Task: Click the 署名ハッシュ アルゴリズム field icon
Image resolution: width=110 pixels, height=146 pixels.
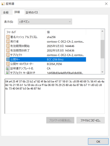Action: (8, 37)
